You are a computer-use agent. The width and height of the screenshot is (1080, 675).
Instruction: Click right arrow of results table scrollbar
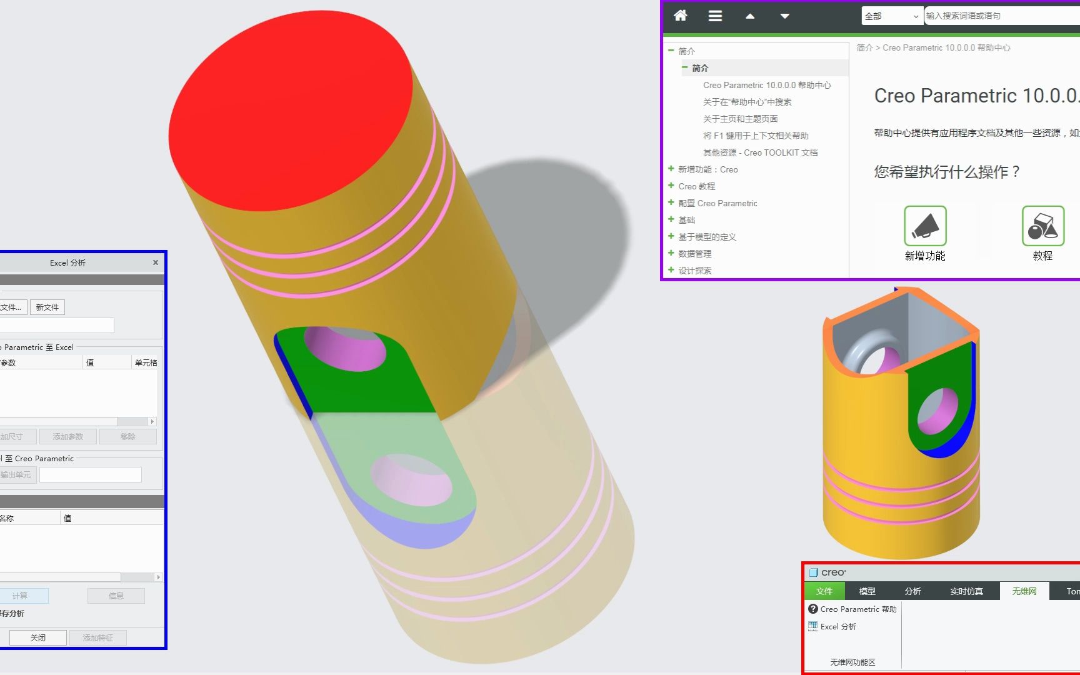click(x=159, y=577)
